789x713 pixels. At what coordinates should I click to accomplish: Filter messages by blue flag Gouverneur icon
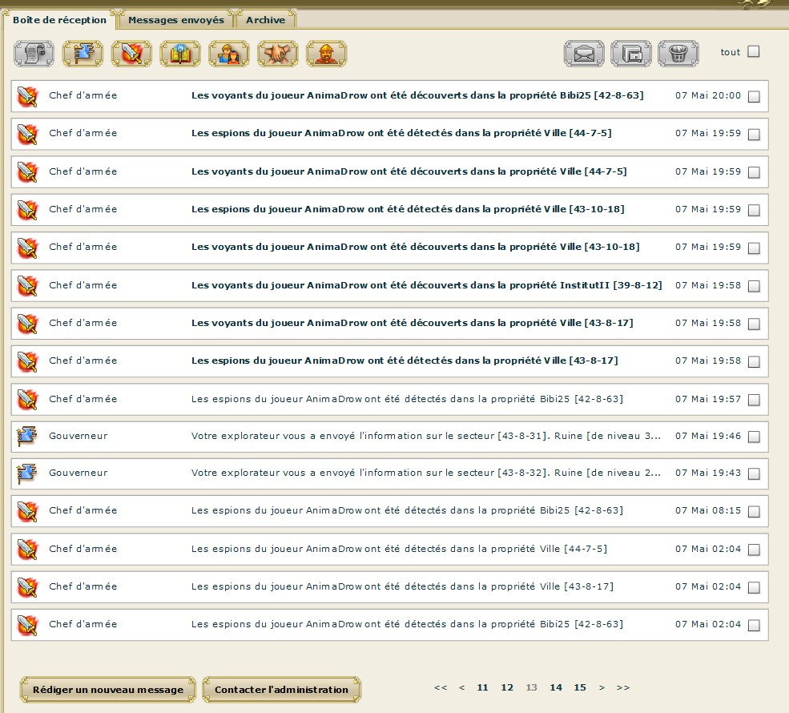[x=83, y=54]
